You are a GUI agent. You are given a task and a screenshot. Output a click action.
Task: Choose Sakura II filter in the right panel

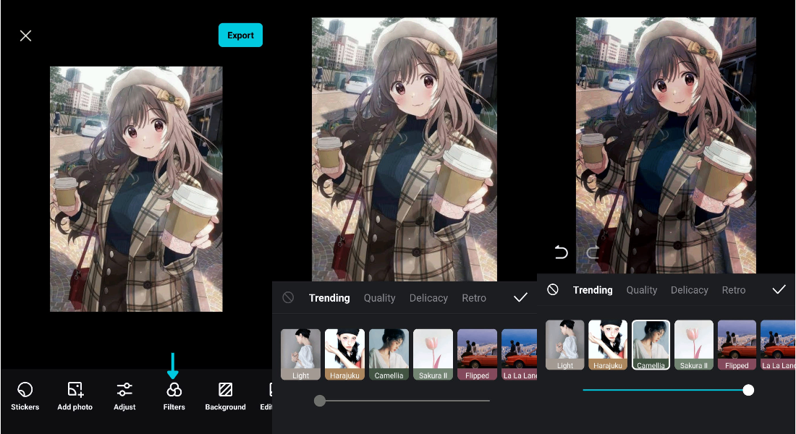[694, 344]
